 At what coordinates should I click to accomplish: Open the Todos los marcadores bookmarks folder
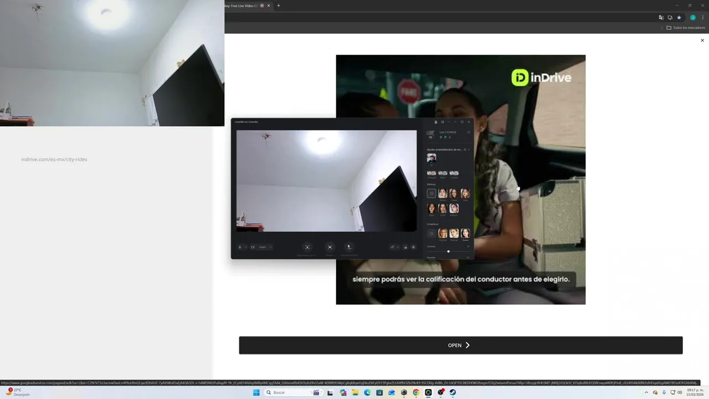(686, 28)
